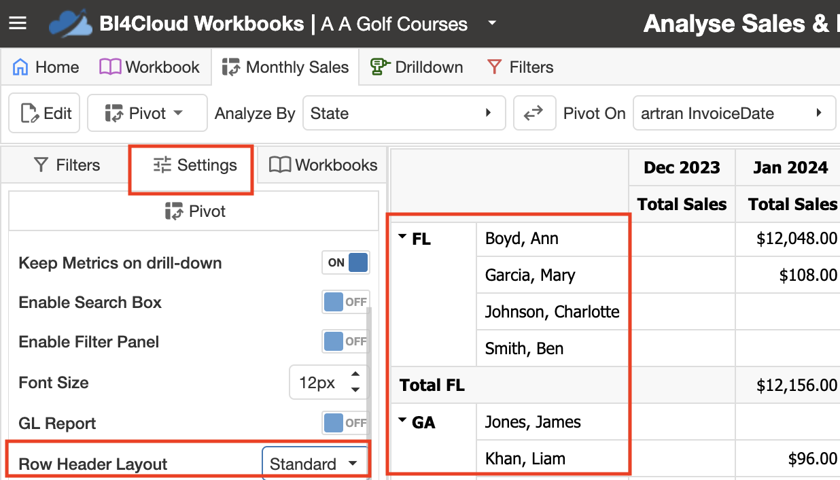Decrease Font Size with the down arrow
Viewport: 840px width, 480px height.
pos(355,390)
